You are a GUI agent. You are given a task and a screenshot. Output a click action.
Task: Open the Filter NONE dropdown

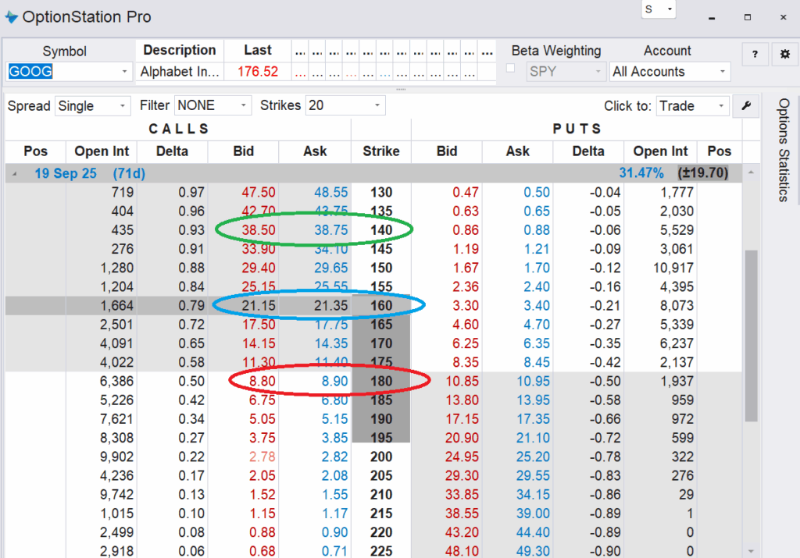click(212, 105)
